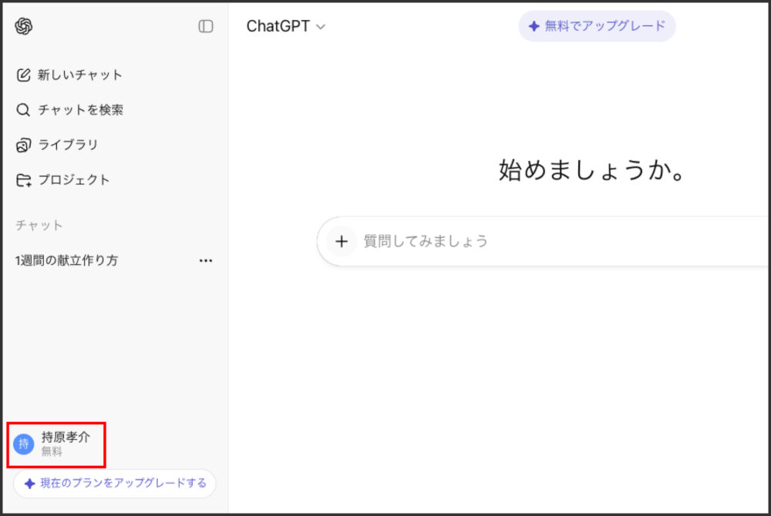
Task: Click the 無料でアップグレード button
Action: click(597, 25)
